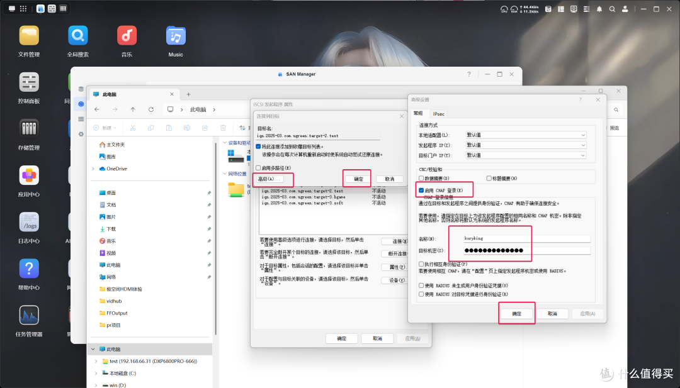Expand 本地磁盘 (C:) tree node
The image size is (680, 388).
pos(96,374)
